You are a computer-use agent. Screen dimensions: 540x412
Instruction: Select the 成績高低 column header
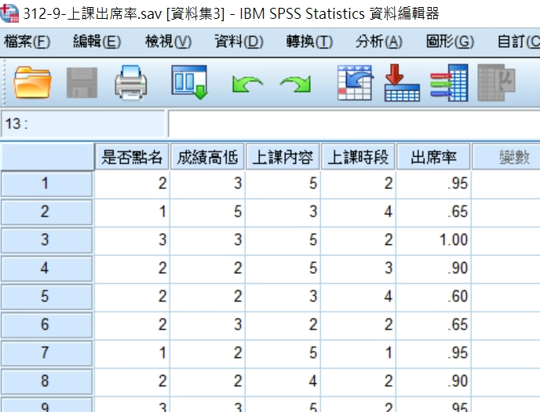coord(207,158)
